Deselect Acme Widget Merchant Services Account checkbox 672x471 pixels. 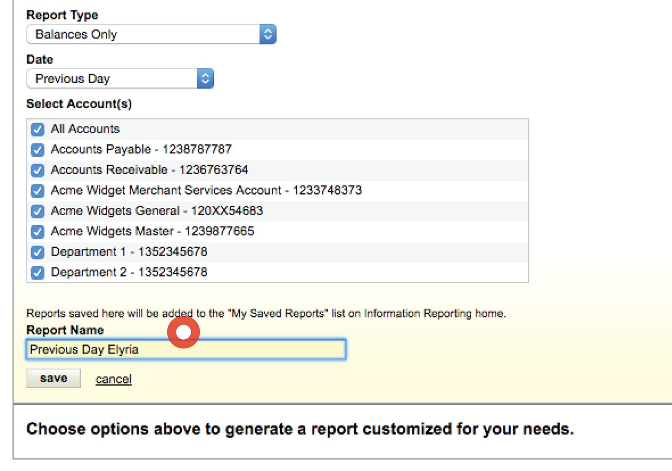point(38,191)
